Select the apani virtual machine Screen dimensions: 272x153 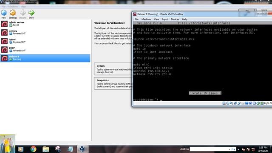pos(45,41)
